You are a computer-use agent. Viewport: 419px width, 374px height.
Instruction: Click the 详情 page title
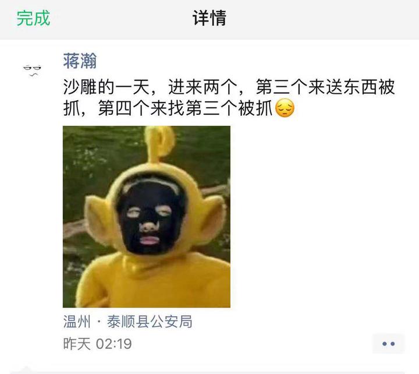(210, 18)
